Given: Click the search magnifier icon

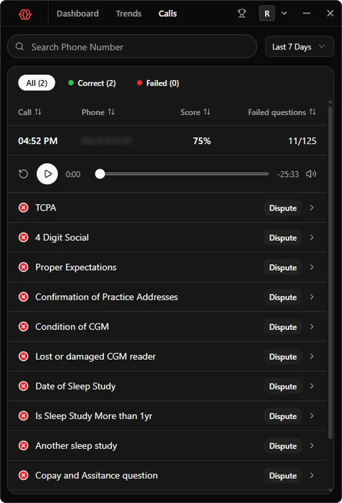Looking at the screenshot, I should tap(20, 46).
